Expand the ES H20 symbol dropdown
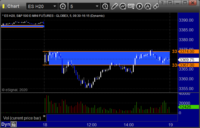Viewport: 200px width, 128px height. click(54, 6)
